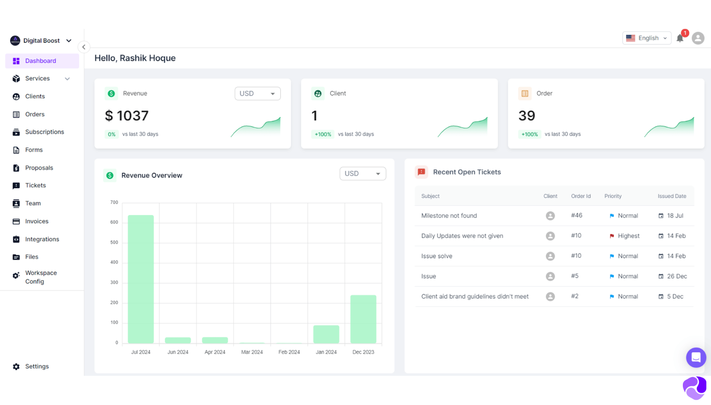Image resolution: width=711 pixels, height=405 pixels.
Task: Change language from English dropdown
Action: tap(647, 38)
